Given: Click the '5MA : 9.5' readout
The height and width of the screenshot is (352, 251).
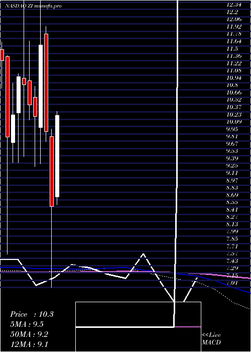Looking at the screenshot, I should (x=27, y=324).
